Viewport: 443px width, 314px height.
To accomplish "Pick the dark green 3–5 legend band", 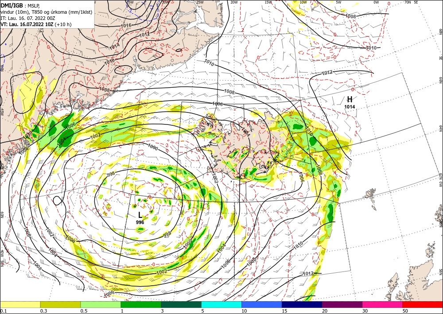I will (181, 304).
